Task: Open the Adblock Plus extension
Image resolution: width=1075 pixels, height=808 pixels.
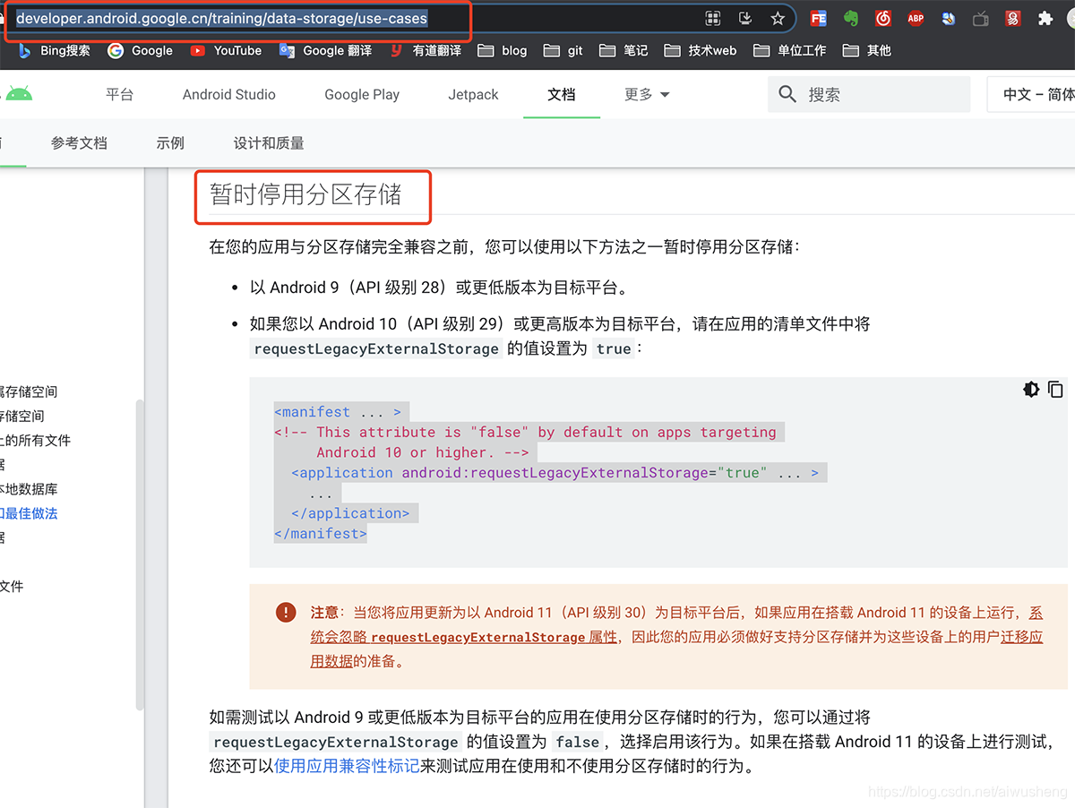Action: pos(916,18)
